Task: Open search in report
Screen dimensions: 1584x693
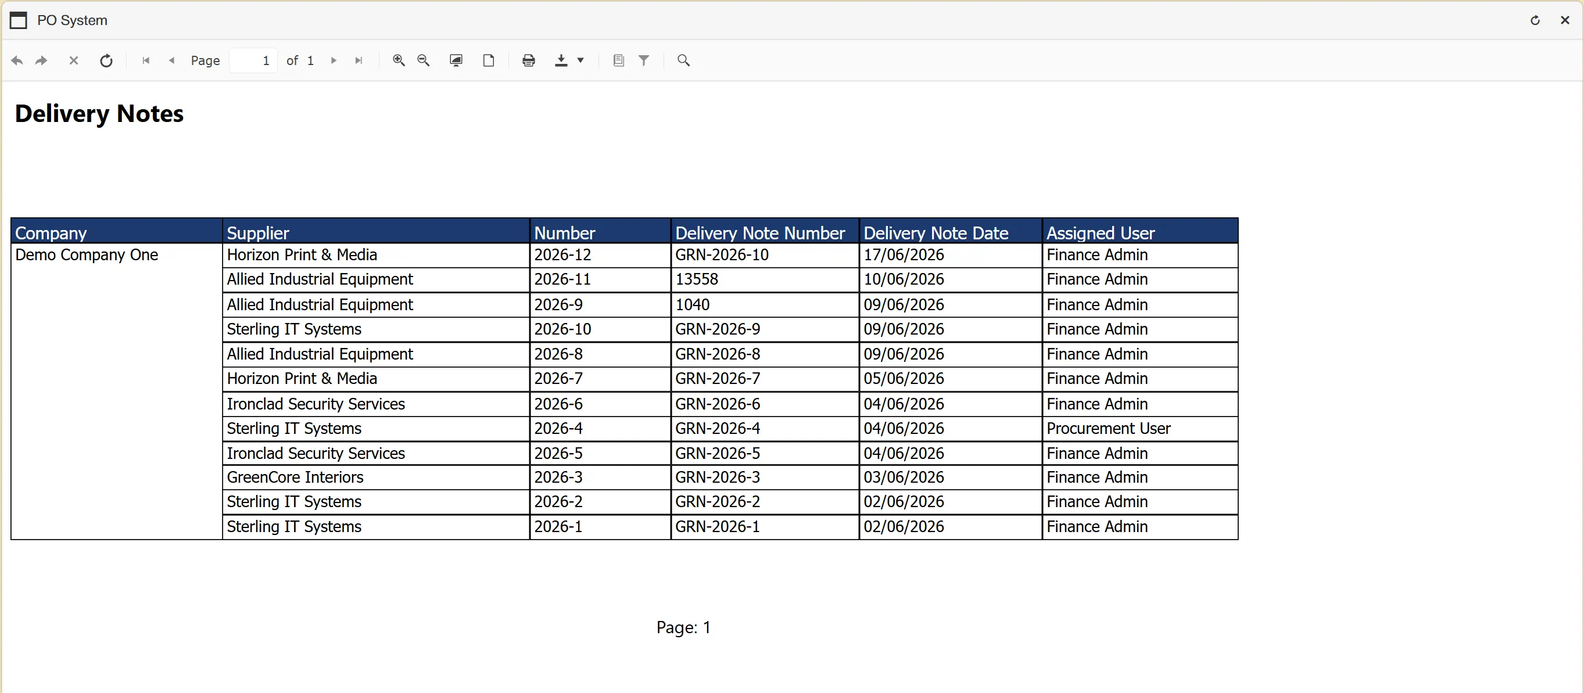Action: (x=683, y=60)
